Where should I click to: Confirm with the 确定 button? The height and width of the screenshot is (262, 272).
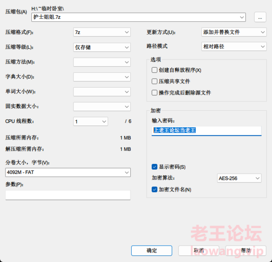[152, 251]
